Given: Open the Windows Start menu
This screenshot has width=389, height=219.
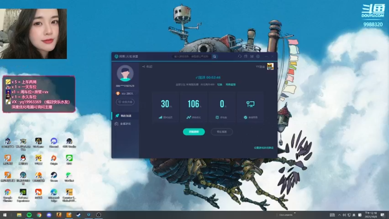Looking at the screenshot, I should [4, 215].
